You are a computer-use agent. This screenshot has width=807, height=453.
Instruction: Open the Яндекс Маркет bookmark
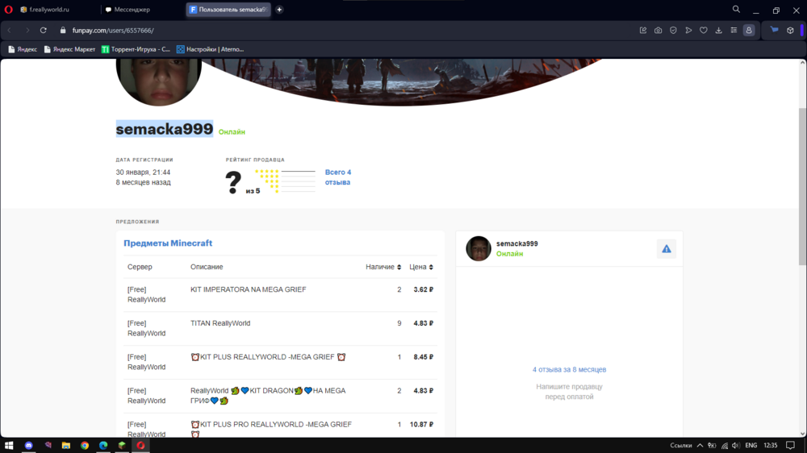pyautogui.click(x=69, y=49)
